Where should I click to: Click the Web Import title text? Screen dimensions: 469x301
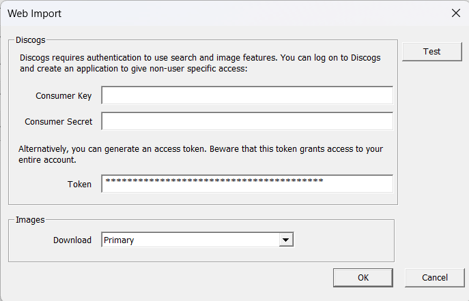click(34, 14)
